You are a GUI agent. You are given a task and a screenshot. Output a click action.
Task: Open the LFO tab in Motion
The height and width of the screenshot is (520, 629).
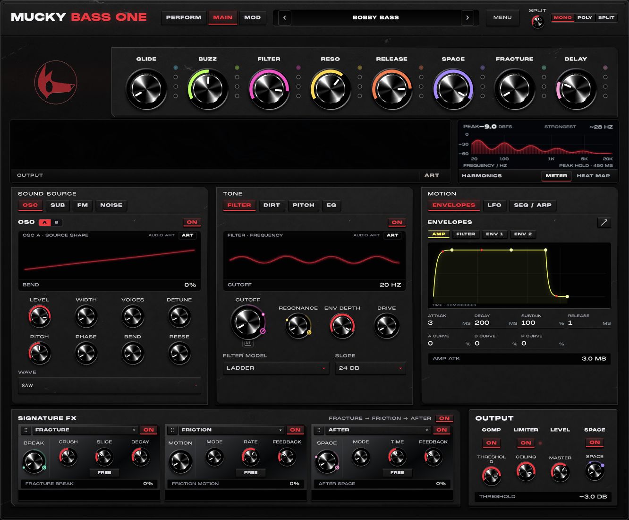coord(494,205)
